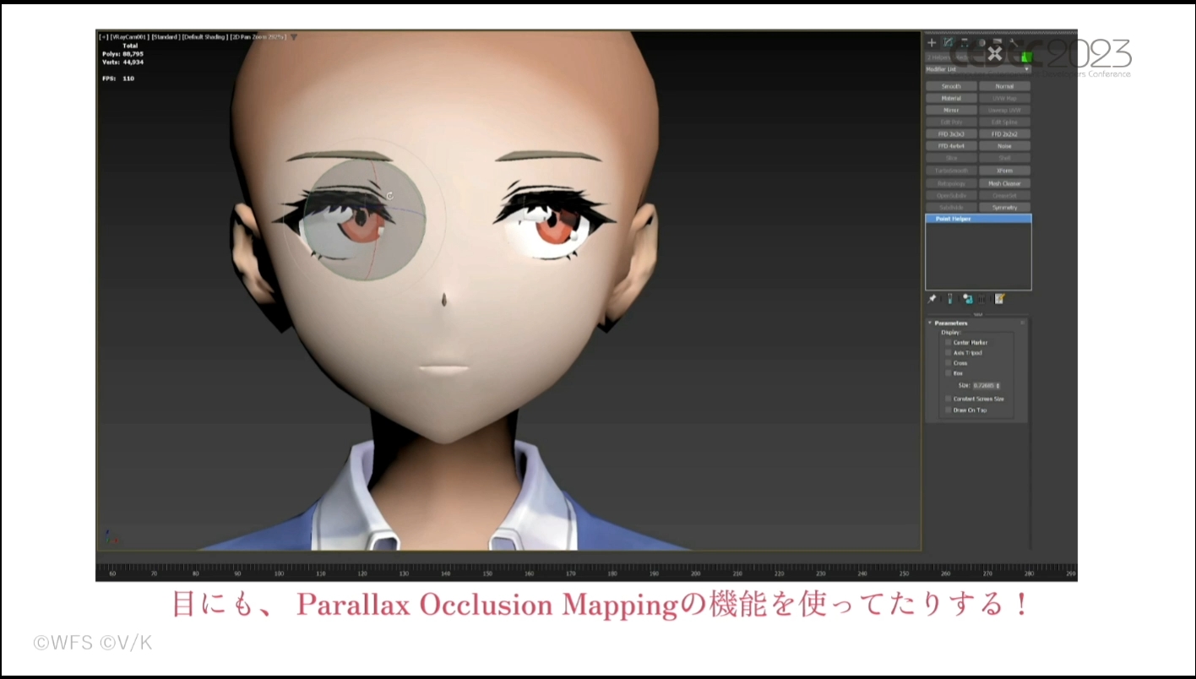The height and width of the screenshot is (679, 1196).
Task: Click the greyed Edit Poly button
Action: (951, 122)
